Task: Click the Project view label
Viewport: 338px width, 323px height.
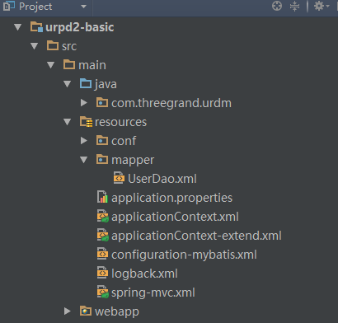Action: point(35,7)
